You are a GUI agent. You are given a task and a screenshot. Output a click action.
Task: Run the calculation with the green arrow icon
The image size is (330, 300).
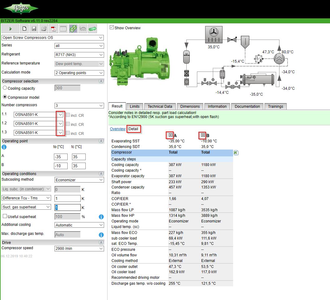pyautogui.click(x=10, y=28)
